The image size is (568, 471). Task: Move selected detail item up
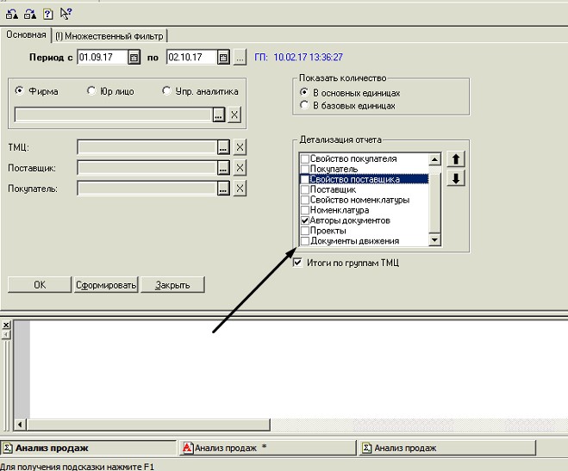click(x=458, y=159)
